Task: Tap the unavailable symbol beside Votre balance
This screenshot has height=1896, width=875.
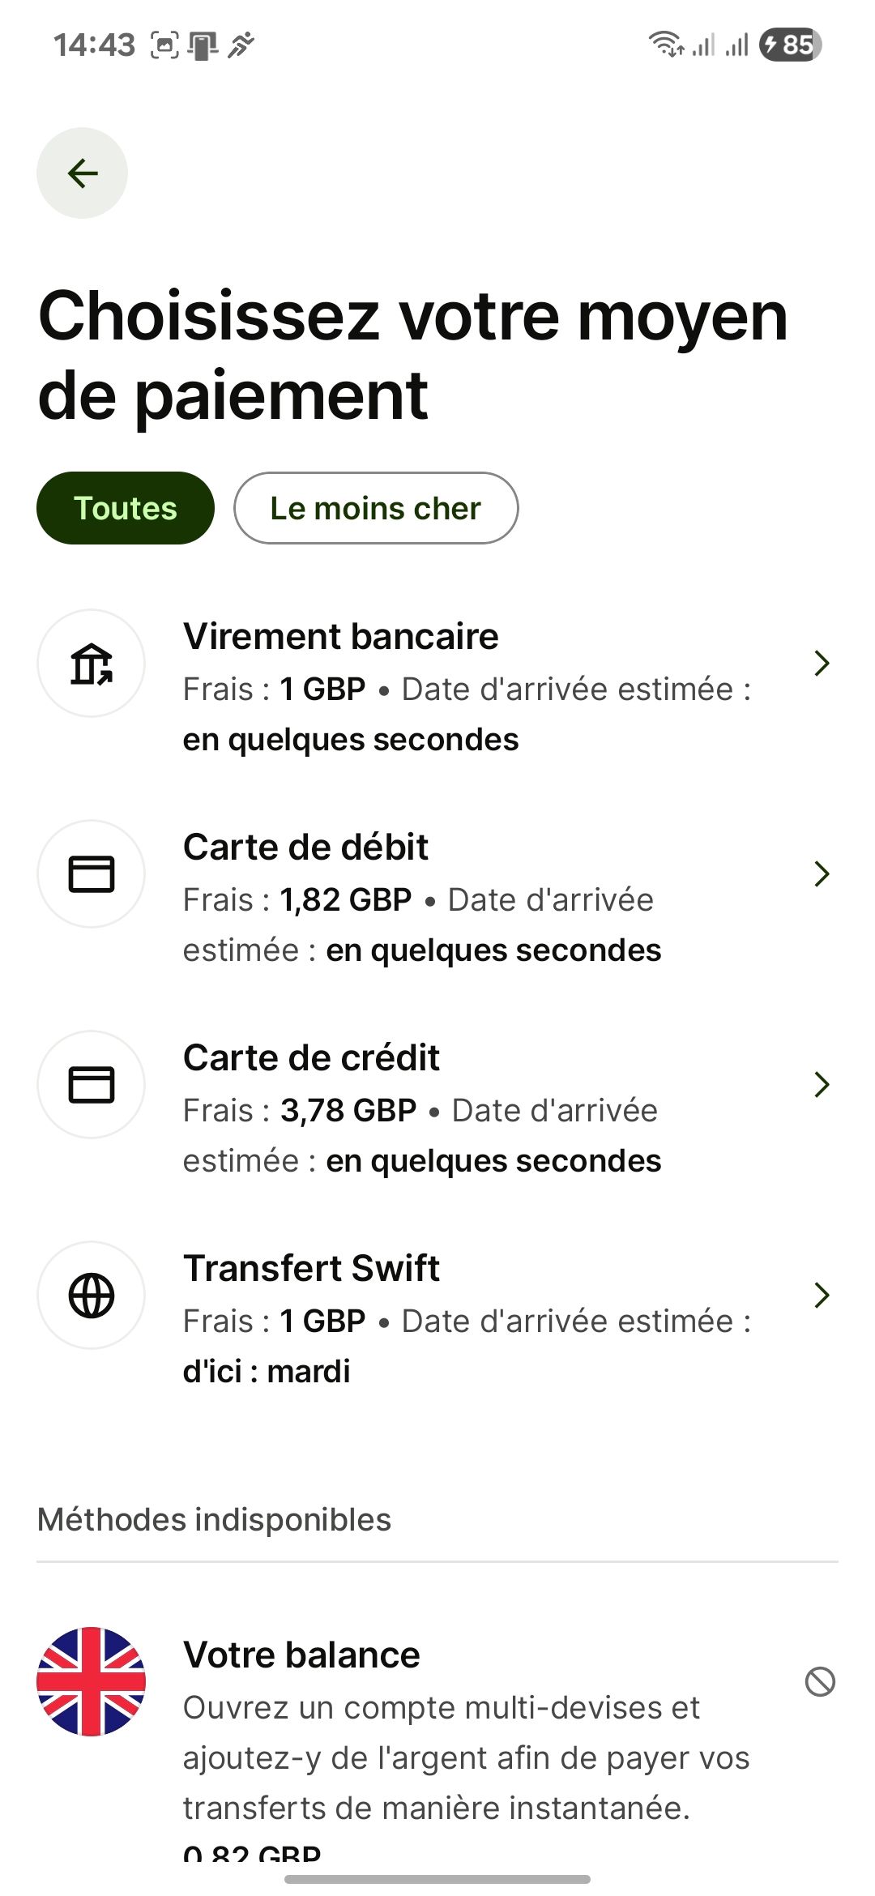Action: coord(820,1681)
